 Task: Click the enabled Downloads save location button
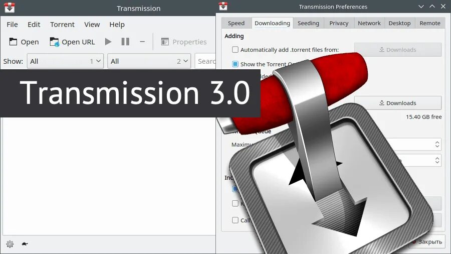(x=398, y=103)
